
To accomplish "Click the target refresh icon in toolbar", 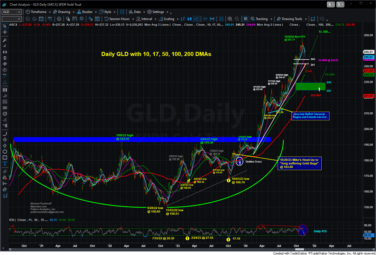I will click(59, 19).
